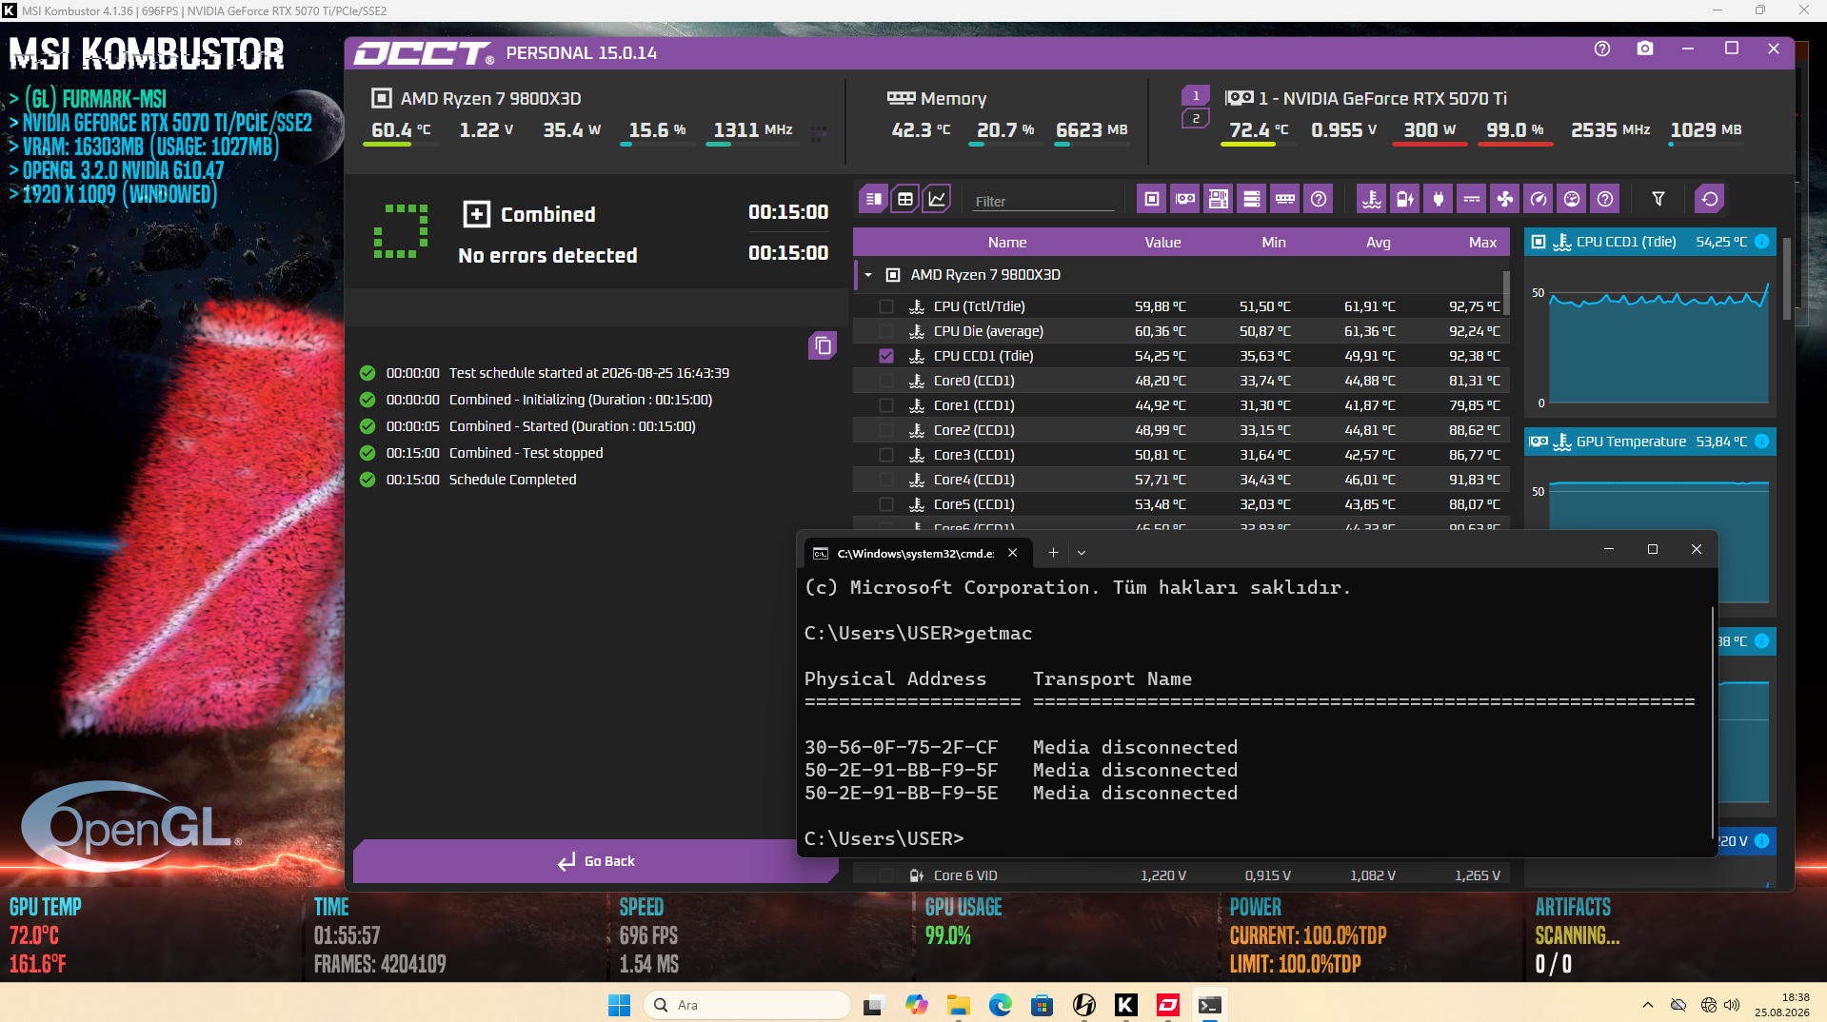Filter sensors by fan speed icon
Viewport: 1827px width, 1022px height.
(x=1505, y=199)
